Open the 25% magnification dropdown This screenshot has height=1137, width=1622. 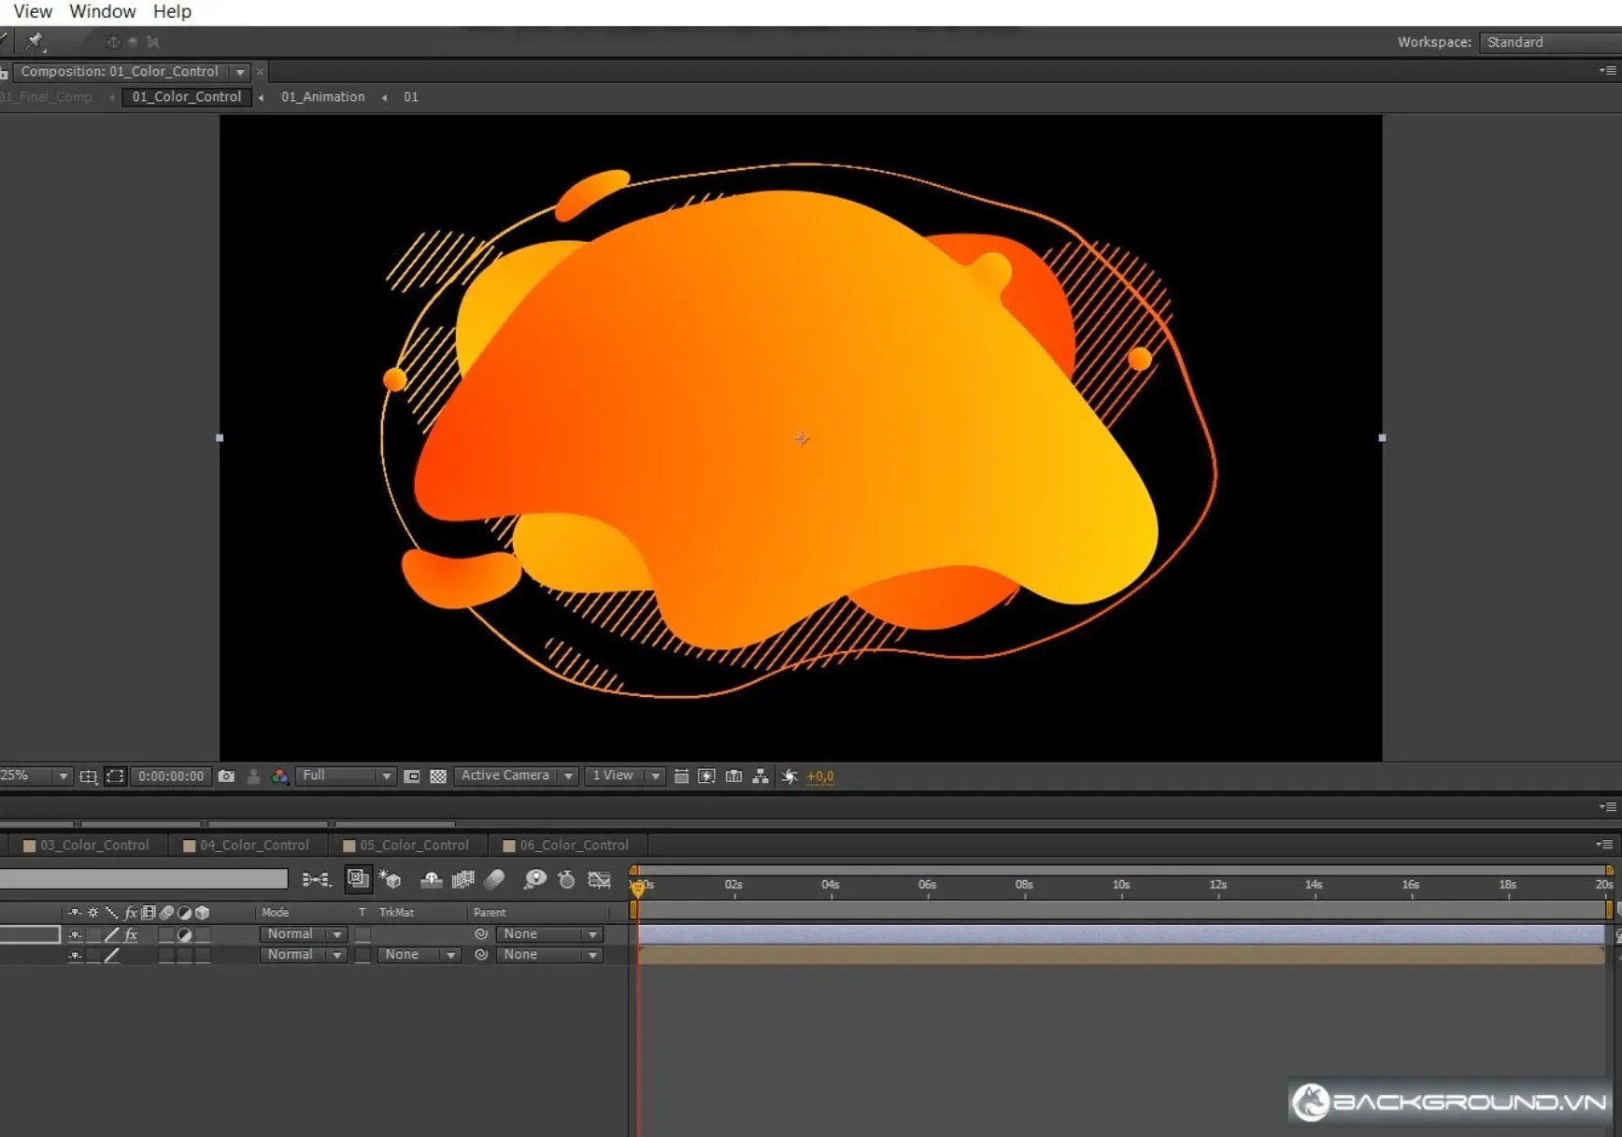35,776
